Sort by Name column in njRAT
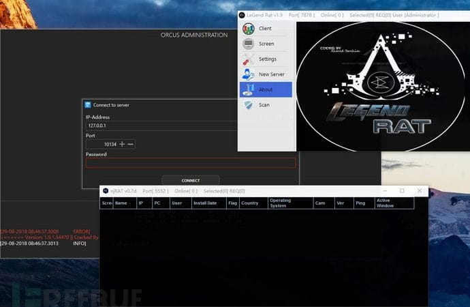Image resolution: width=470 pixels, height=307 pixels. point(125,203)
